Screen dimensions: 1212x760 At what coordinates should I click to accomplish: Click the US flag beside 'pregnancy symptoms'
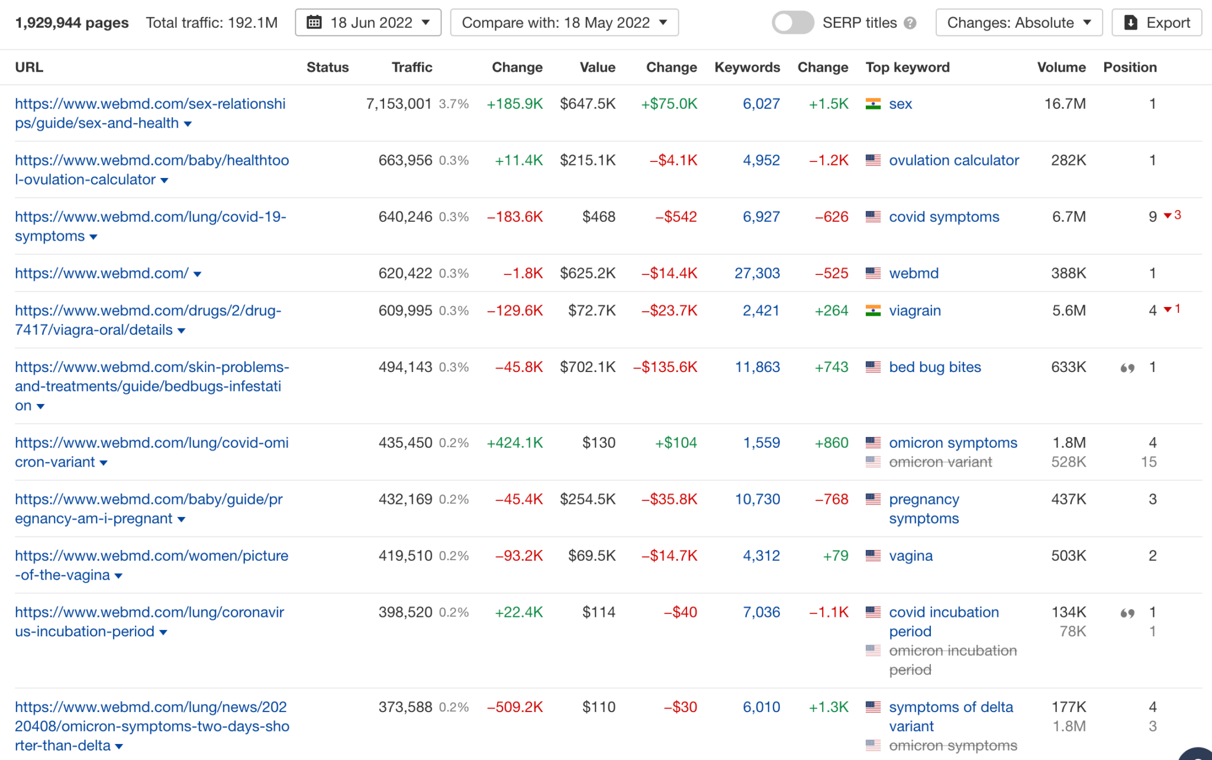[x=873, y=499]
